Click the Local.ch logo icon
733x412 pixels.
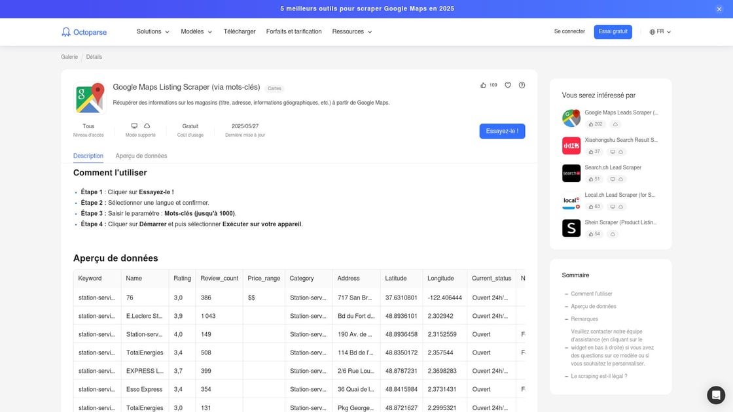571,201
